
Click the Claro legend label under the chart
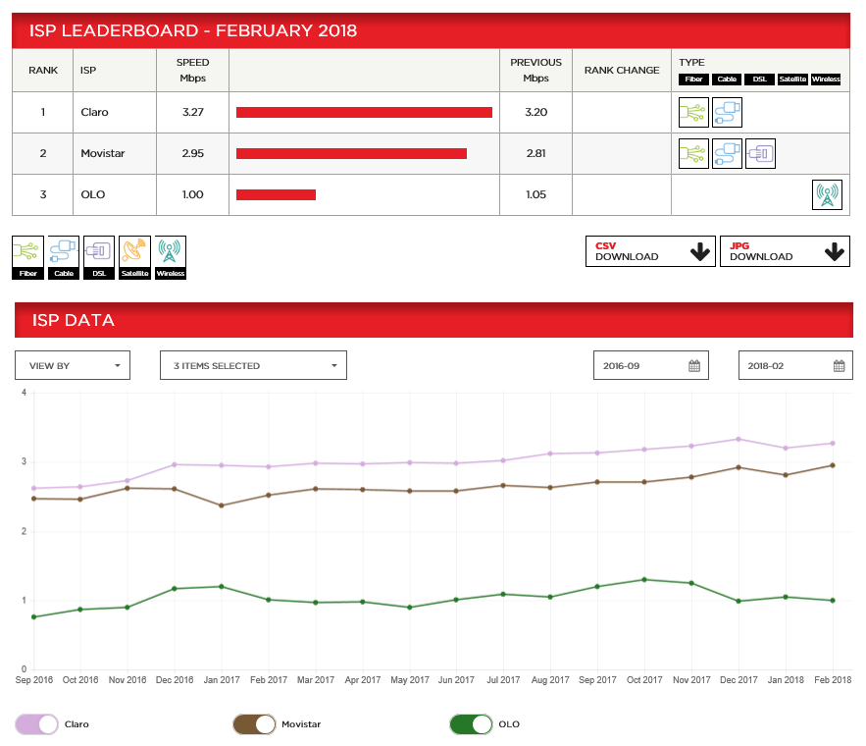76,724
